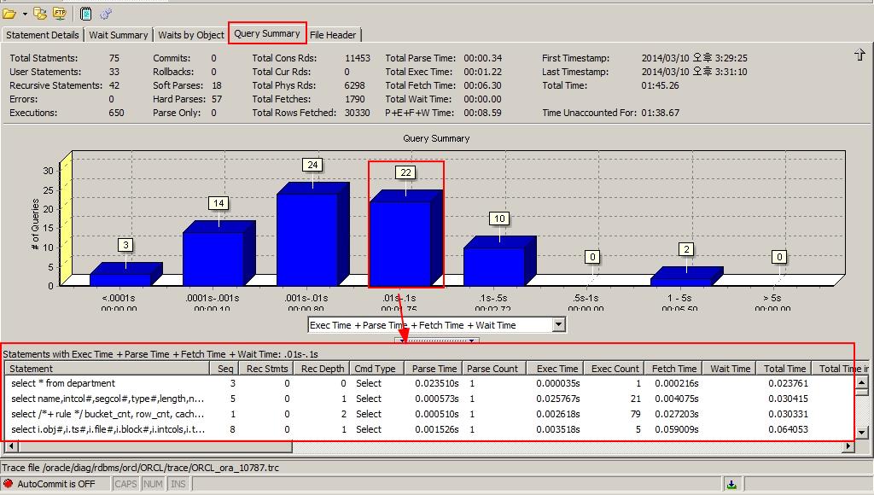Screen dimensions: 874x495
Task: Click the splitter handle below the chart
Action: 436,341
